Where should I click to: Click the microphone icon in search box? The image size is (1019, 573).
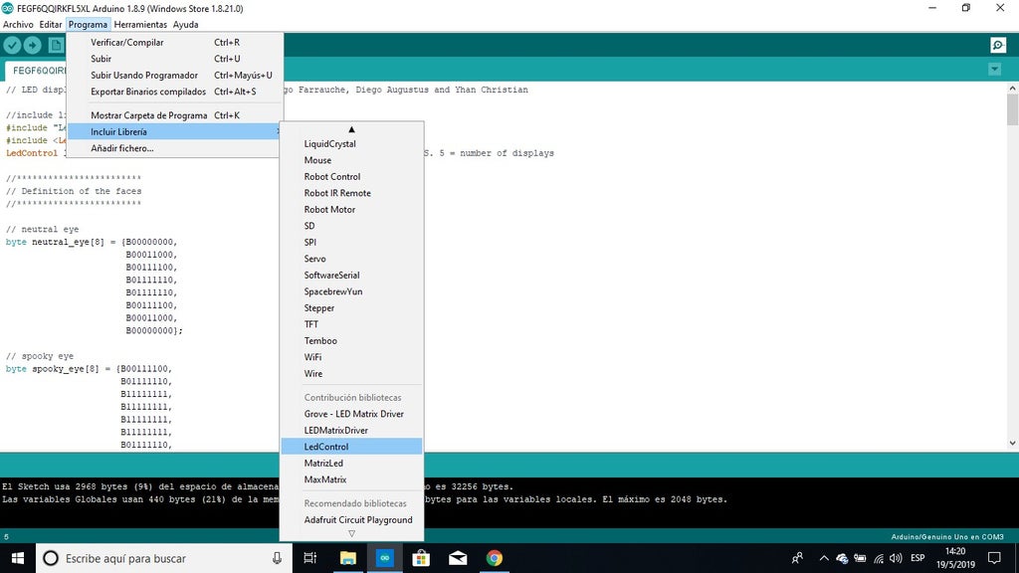tap(277, 558)
